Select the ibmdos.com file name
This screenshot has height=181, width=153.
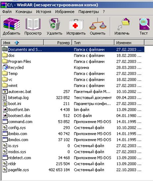(x=18, y=140)
